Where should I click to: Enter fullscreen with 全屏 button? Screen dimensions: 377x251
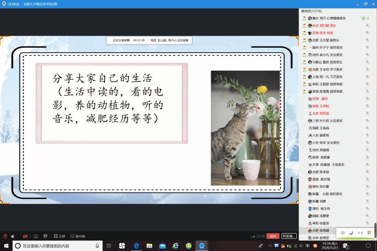[59, 236]
